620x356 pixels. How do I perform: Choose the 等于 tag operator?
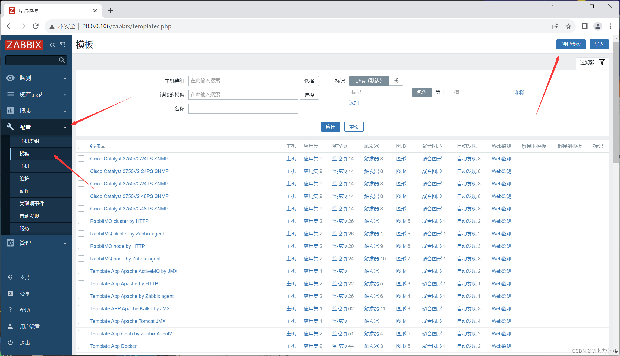[x=440, y=92]
